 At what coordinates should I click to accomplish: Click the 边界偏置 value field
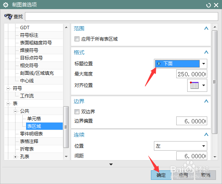tap(192, 121)
